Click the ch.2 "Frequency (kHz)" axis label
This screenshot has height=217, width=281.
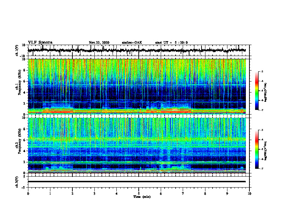(x=20, y=141)
